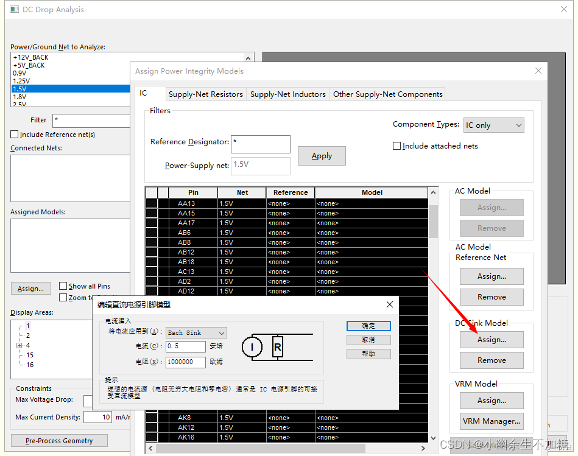Click net list scroll up arrow
This screenshot has height=456, width=578.
pyautogui.click(x=248, y=58)
